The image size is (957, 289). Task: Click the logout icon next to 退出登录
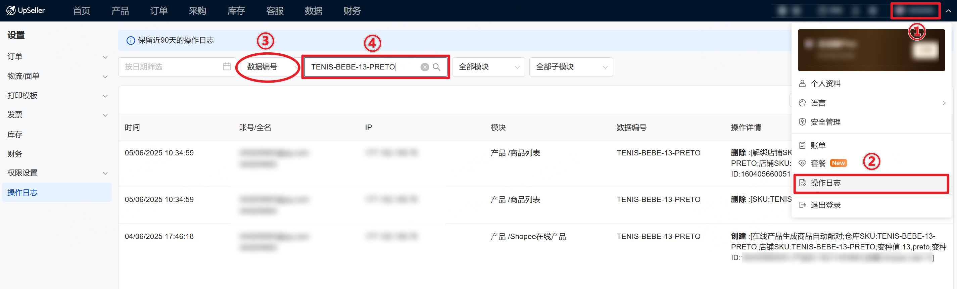click(802, 205)
